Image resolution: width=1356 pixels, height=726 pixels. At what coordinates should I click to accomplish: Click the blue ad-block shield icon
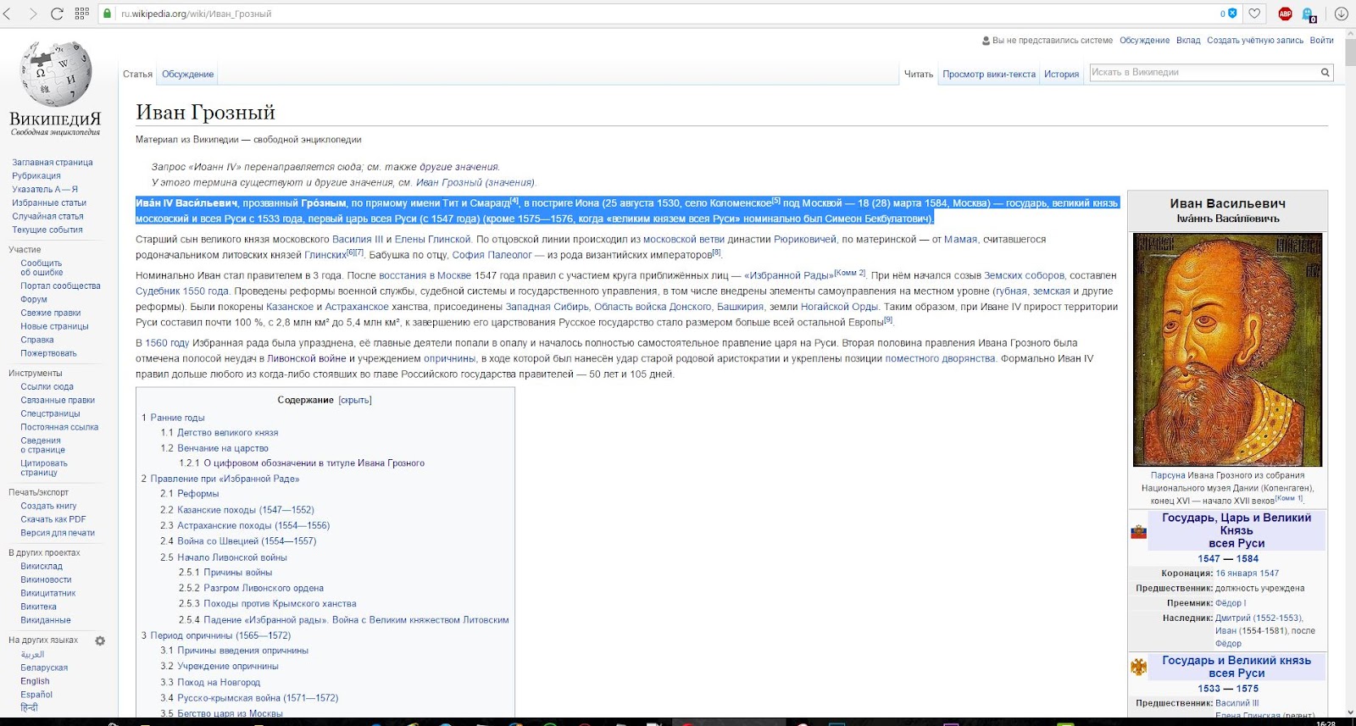(1232, 14)
